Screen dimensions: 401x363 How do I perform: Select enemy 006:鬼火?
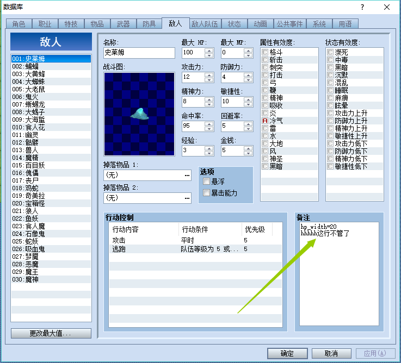[51, 97]
